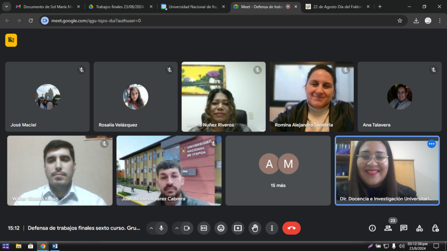The image size is (447, 251).
Task: Expand video settings arrow beside camera
Action: [x=177, y=228]
